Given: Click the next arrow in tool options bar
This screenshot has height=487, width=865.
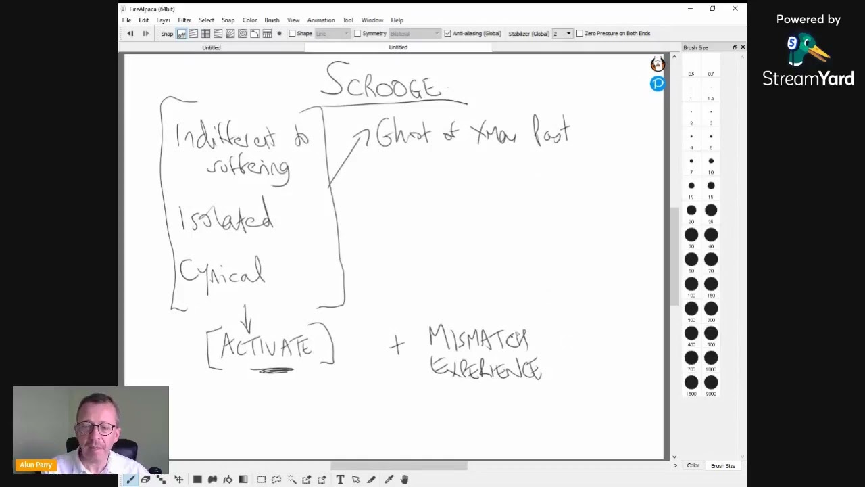Looking at the screenshot, I should (145, 33).
